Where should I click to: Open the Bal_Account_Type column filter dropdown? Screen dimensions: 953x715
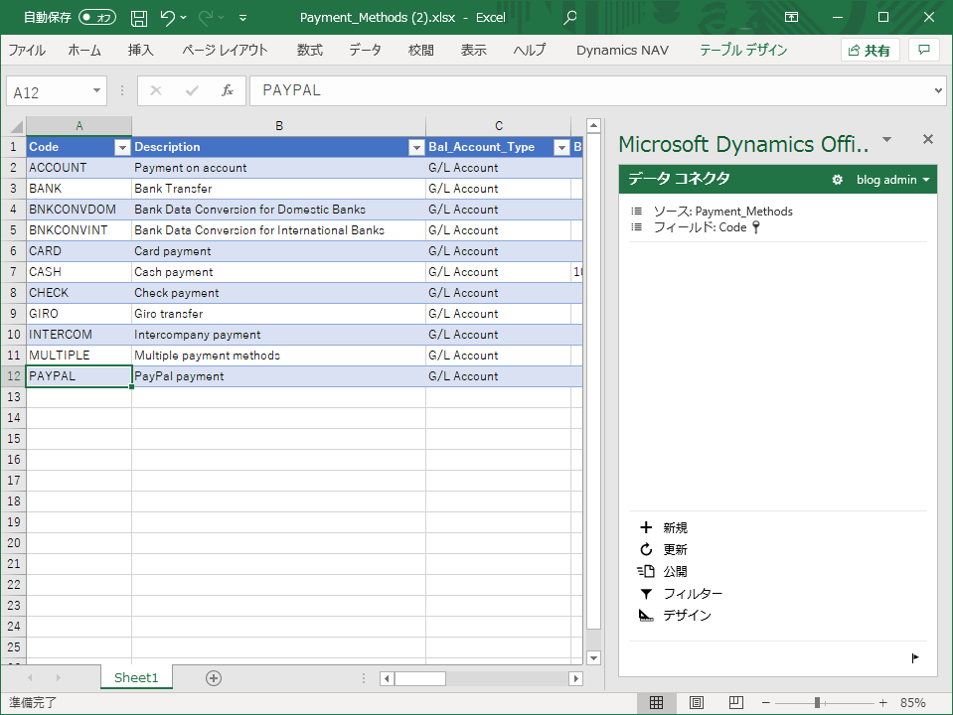coord(561,147)
